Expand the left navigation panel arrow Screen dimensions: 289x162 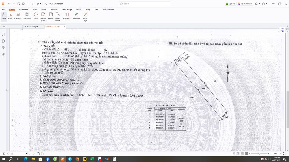click(x=7, y=90)
